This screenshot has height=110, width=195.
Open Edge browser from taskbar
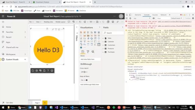click(46, 107)
